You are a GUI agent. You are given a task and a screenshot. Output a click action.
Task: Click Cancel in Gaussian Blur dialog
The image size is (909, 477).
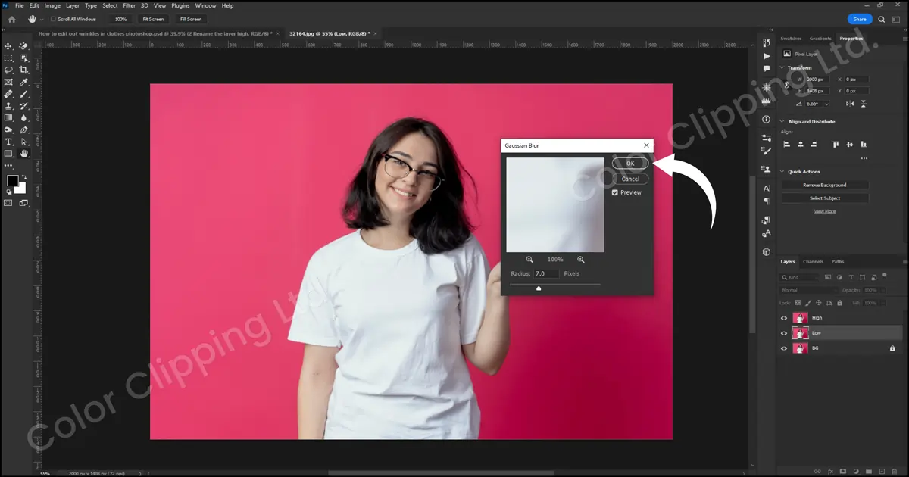pyautogui.click(x=630, y=179)
